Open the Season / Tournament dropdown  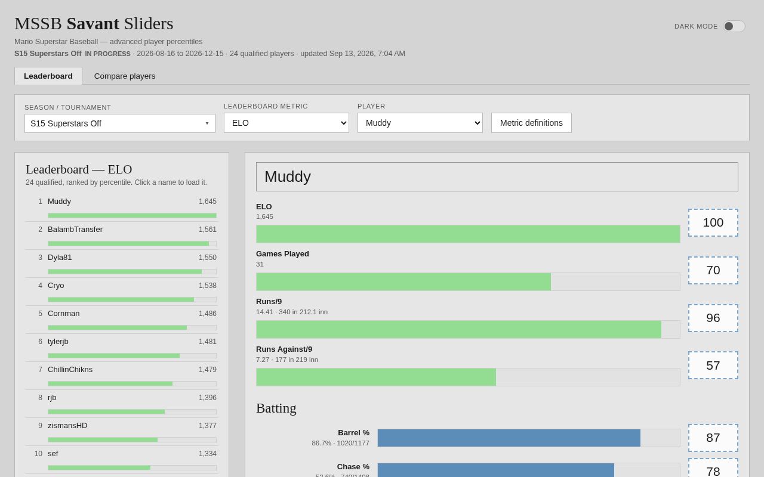click(120, 123)
